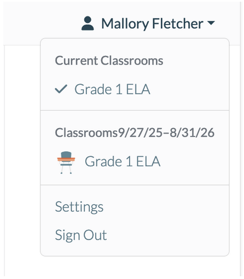Click the word Fletcher in the header
This screenshot has width=244, height=279.
point(178,24)
